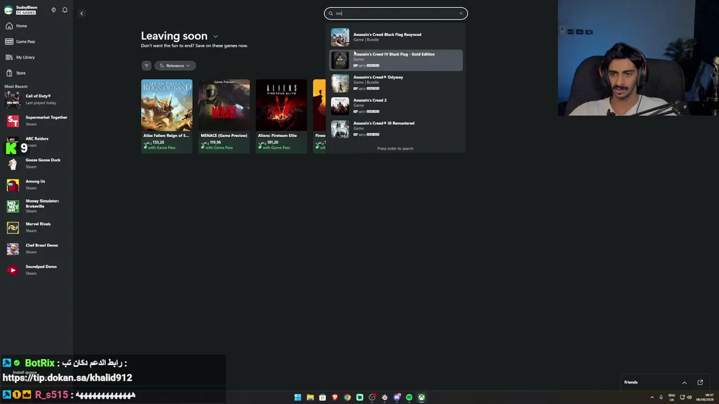Focus the search input field
The width and height of the screenshot is (719, 404).
tap(395, 13)
